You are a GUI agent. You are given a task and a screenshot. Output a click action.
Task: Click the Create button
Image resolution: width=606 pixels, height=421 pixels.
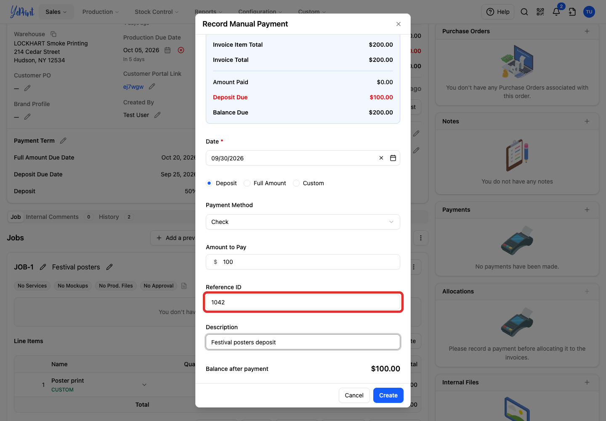coord(388,395)
